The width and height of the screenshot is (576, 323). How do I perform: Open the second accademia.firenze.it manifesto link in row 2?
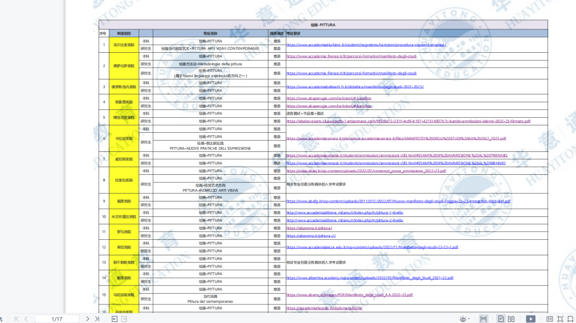[351, 74]
